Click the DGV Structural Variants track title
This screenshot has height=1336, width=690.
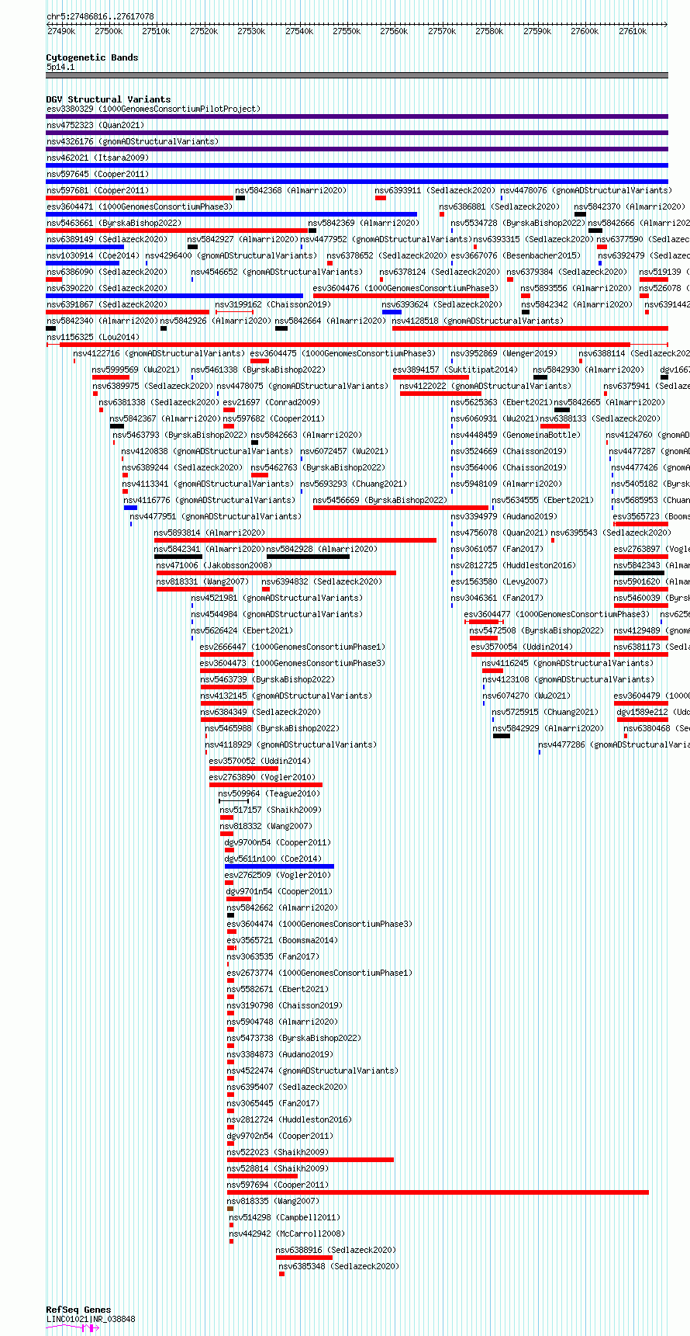(109, 99)
